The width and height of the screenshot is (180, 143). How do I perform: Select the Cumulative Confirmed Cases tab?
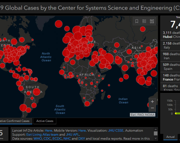click(16, 121)
